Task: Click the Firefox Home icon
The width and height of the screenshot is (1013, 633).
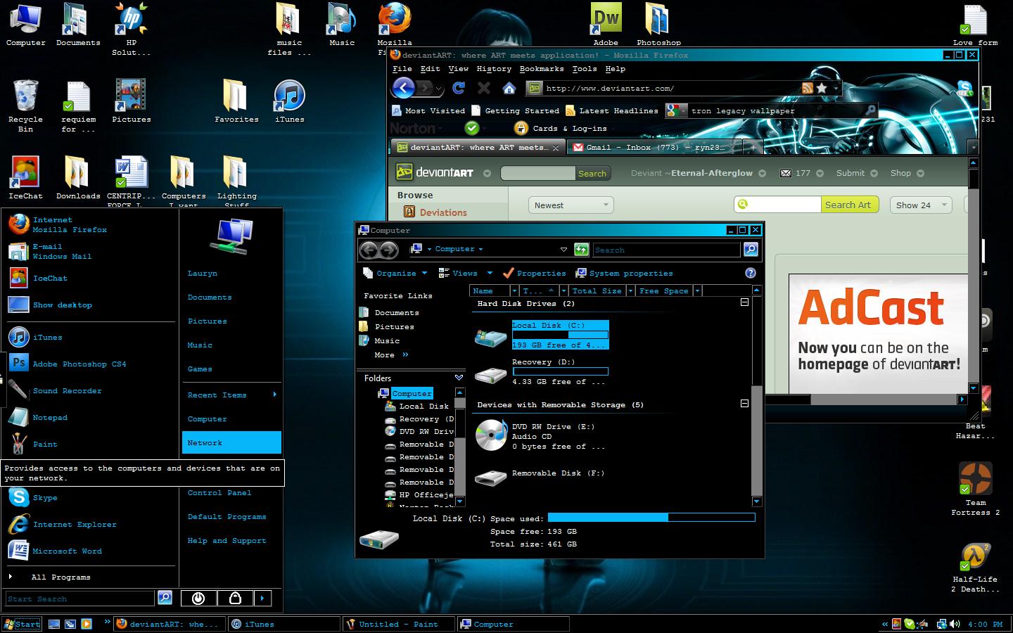Action: pyautogui.click(x=509, y=88)
